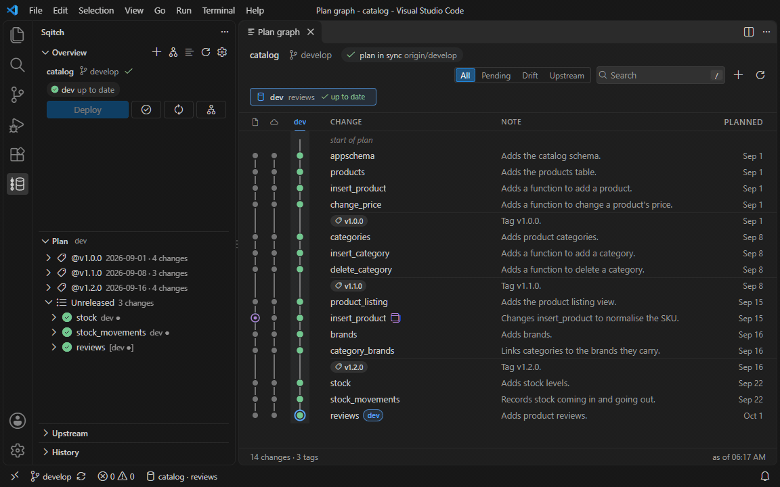Screen dimensions: 780x487
Task: Click the reworked icon beside insert_product
Action: [395, 318]
